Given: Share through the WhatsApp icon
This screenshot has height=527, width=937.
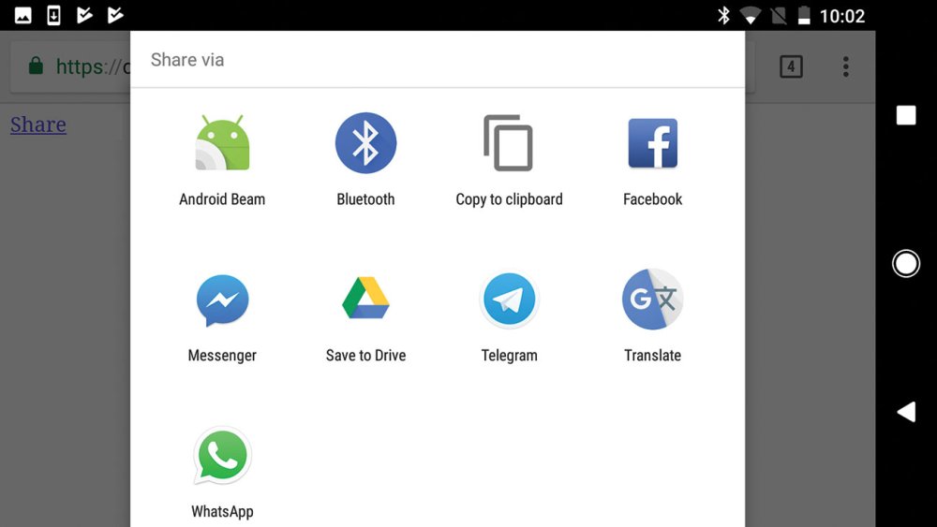Looking at the screenshot, I should [x=222, y=456].
